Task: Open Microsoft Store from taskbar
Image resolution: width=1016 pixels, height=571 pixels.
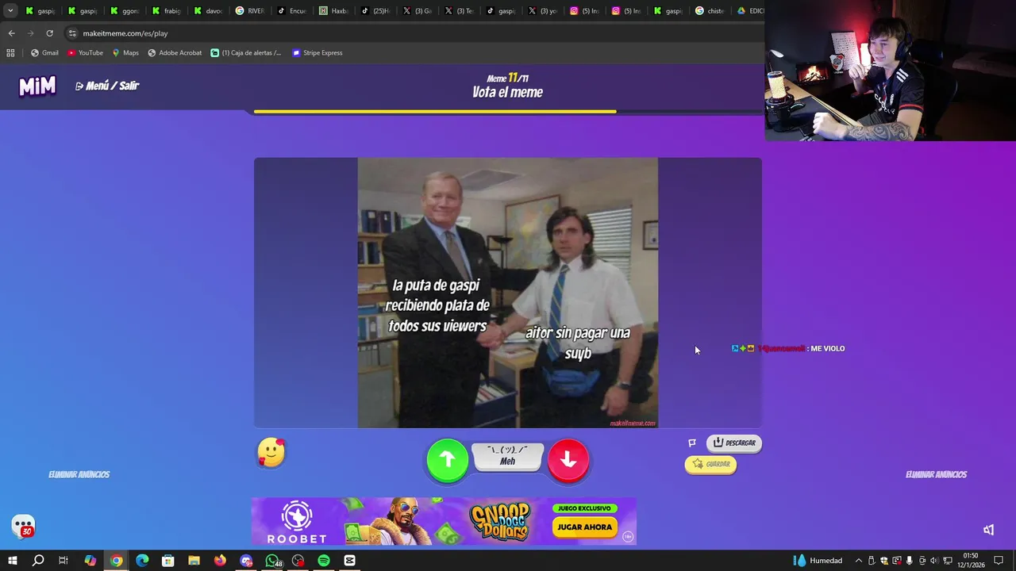Action: pos(168,561)
